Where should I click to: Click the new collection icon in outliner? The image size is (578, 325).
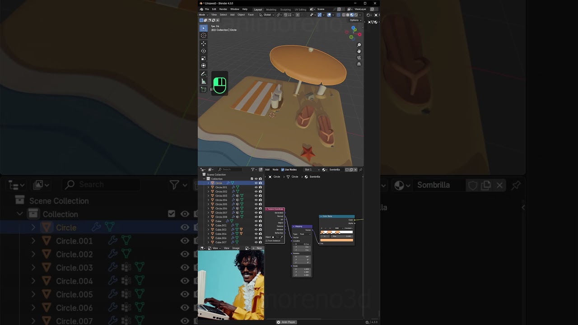point(261,170)
